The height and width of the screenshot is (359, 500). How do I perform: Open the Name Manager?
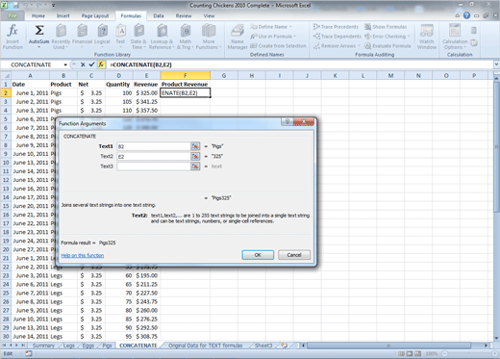[237, 37]
